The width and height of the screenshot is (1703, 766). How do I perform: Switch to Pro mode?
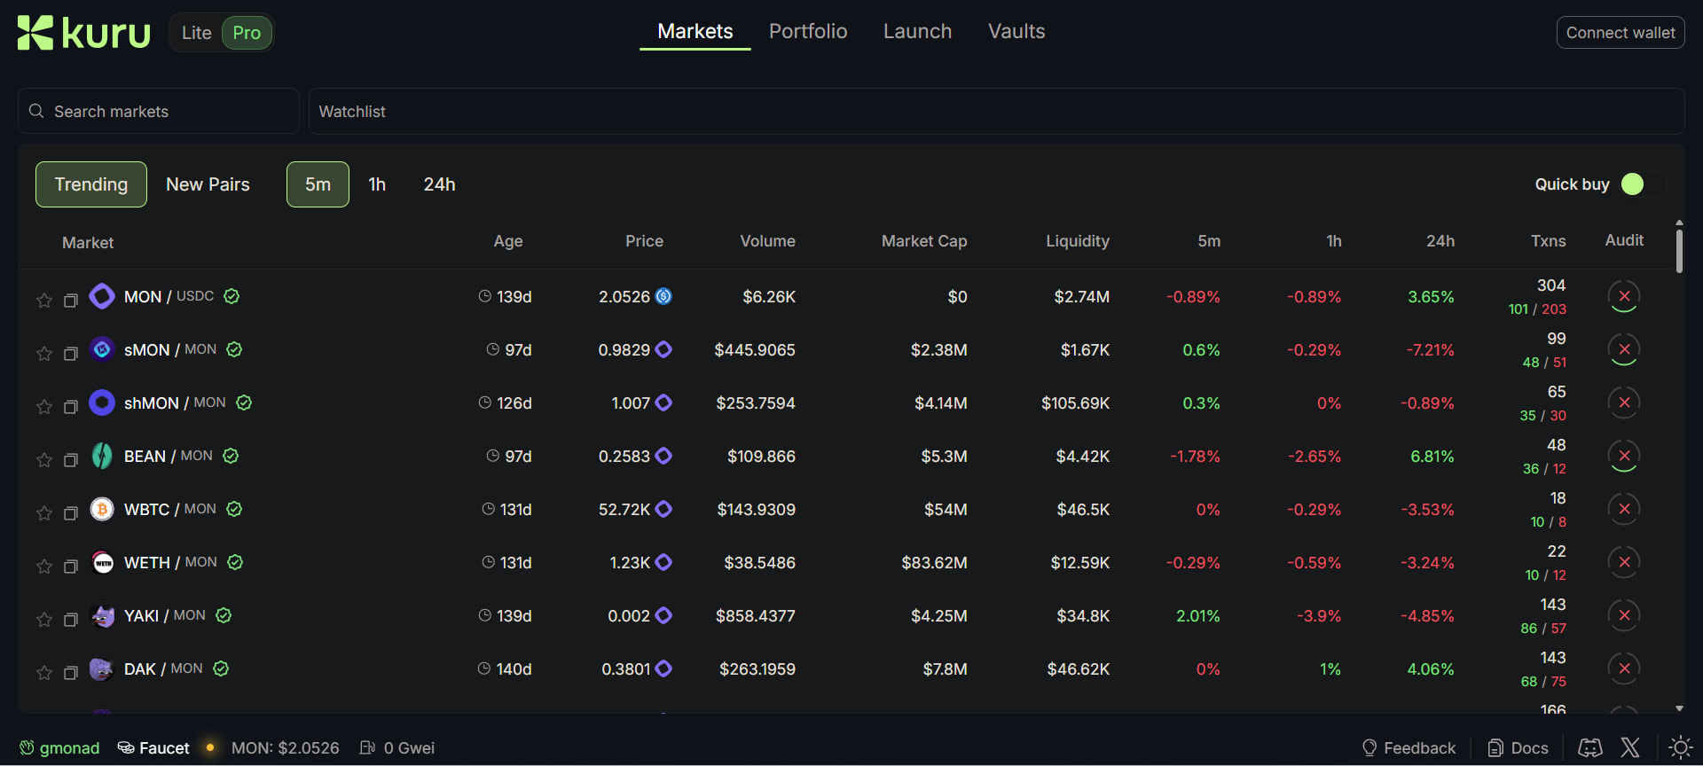(247, 33)
